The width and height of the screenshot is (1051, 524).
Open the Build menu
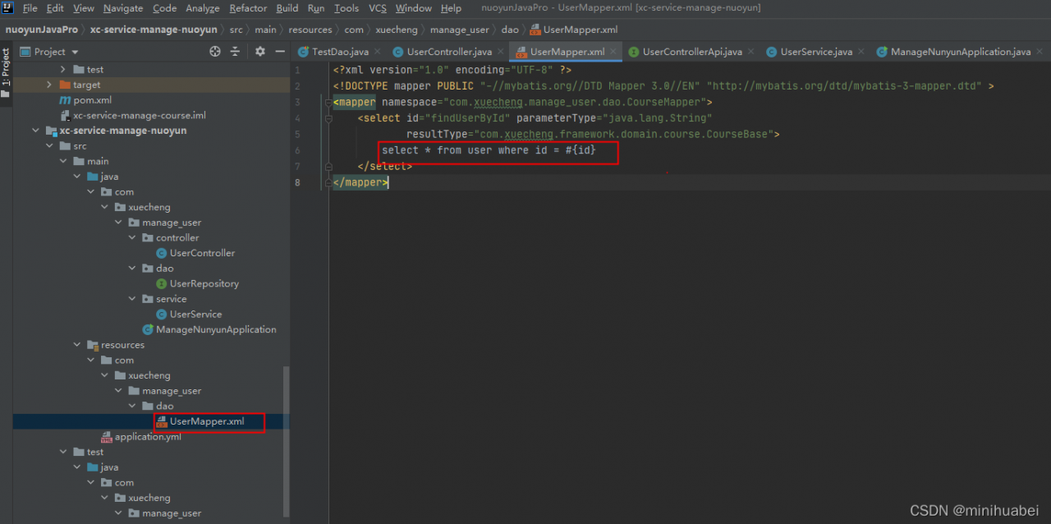pyautogui.click(x=287, y=8)
